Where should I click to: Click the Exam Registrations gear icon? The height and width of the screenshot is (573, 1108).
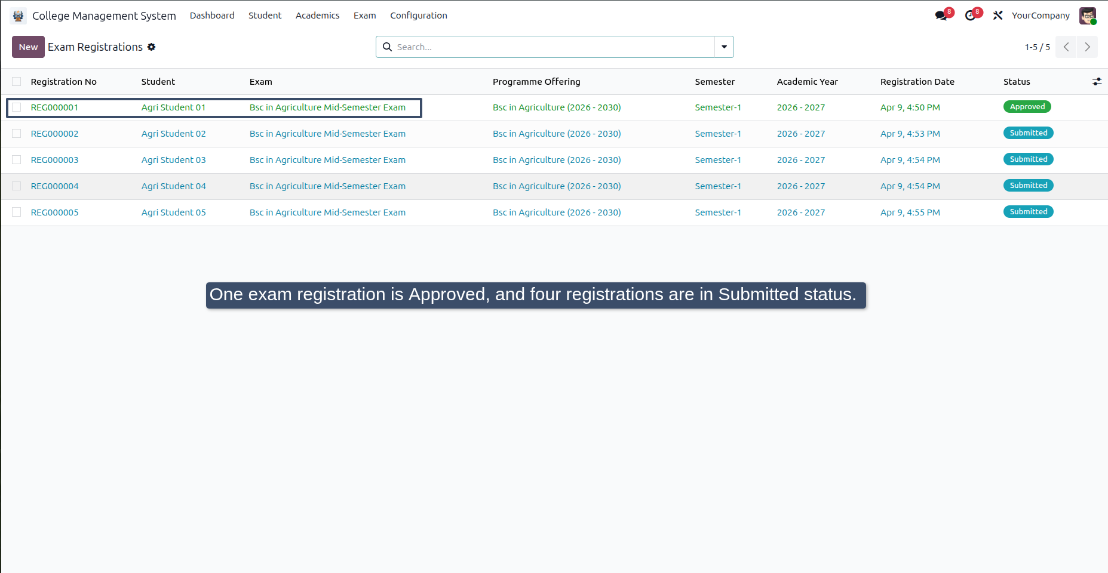pos(152,47)
